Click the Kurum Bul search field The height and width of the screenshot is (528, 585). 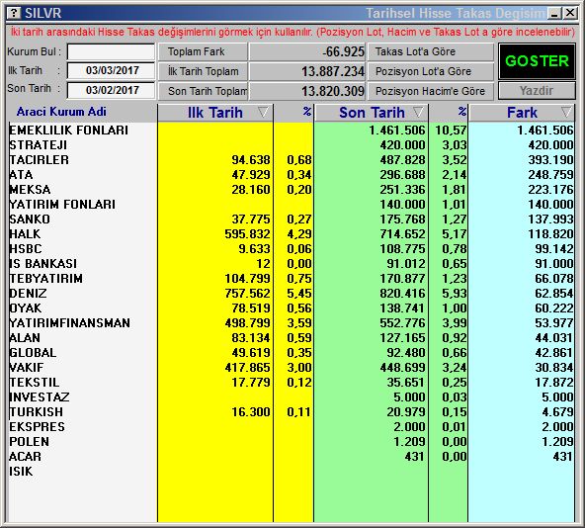click(x=111, y=51)
